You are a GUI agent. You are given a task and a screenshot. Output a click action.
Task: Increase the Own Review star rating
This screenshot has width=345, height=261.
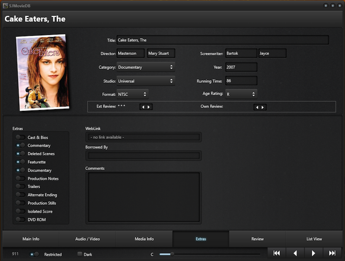pos(263,107)
